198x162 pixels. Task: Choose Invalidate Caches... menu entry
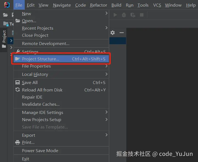[61, 104]
